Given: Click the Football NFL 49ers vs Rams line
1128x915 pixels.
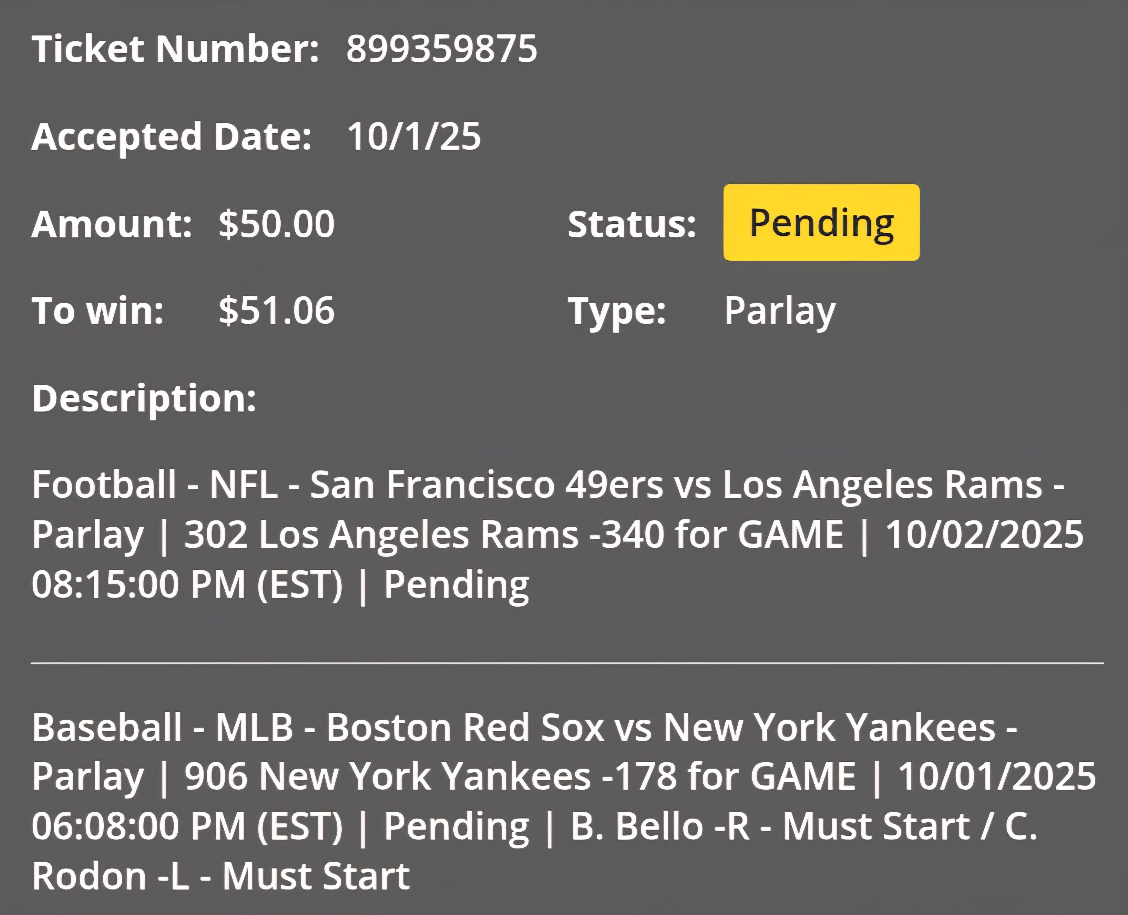Looking at the screenshot, I should (x=548, y=486).
